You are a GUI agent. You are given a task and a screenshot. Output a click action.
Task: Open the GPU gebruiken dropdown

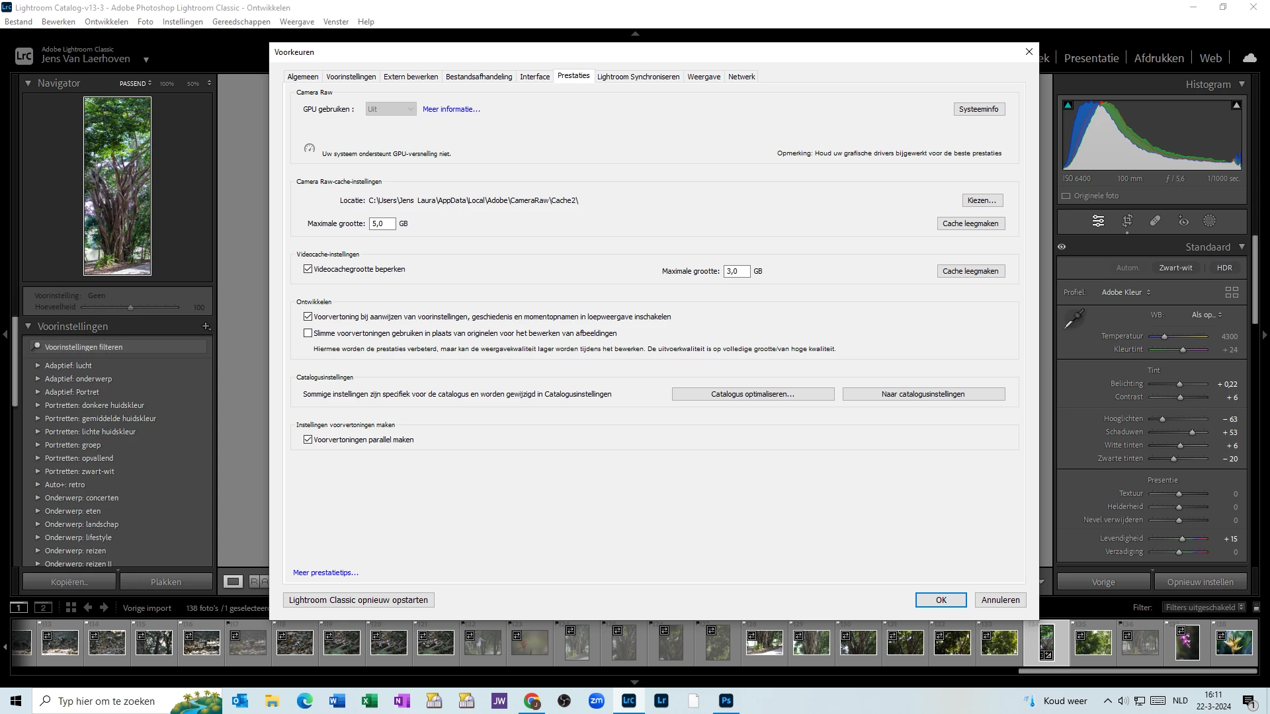[x=390, y=109]
